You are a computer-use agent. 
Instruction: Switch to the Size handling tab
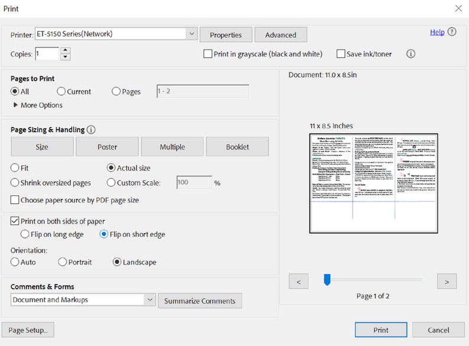pyautogui.click(x=42, y=147)
